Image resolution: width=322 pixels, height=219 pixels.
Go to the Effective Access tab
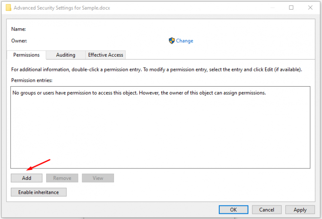106,55
